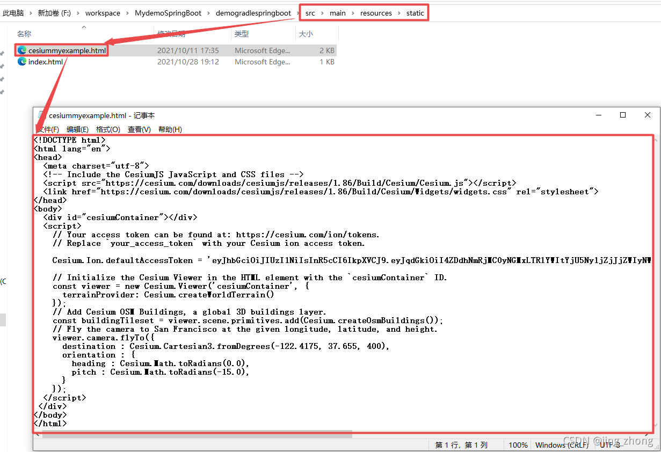661x452 pixels.
Task: Navigate to MydemoSpringBoot breadcrumb
Action: click(x=168, y=13)
